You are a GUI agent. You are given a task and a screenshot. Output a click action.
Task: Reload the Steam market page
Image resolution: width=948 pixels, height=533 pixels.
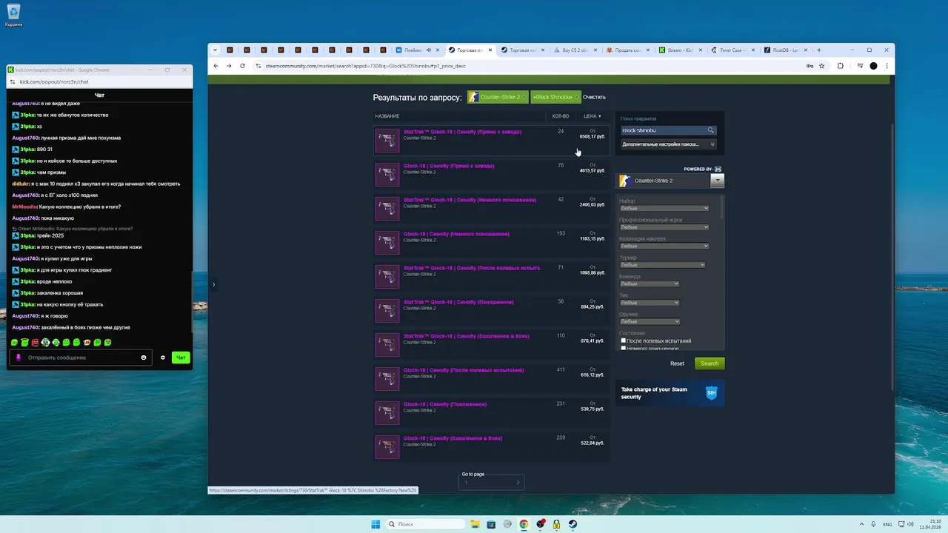pyautogui.click(x=242, y=66)
